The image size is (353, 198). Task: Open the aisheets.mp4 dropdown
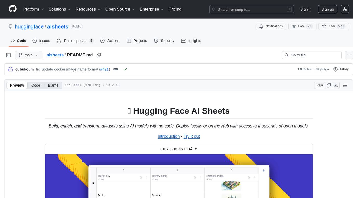pyautogui.click(x=179, y=149)
